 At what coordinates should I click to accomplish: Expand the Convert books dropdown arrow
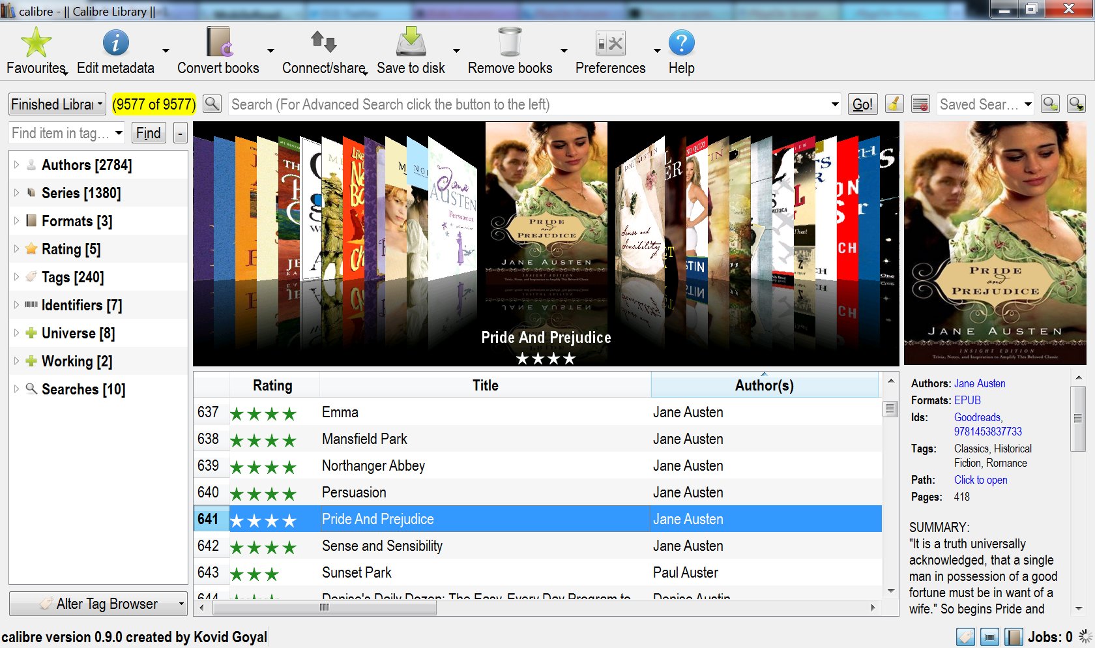coord(270,50)
